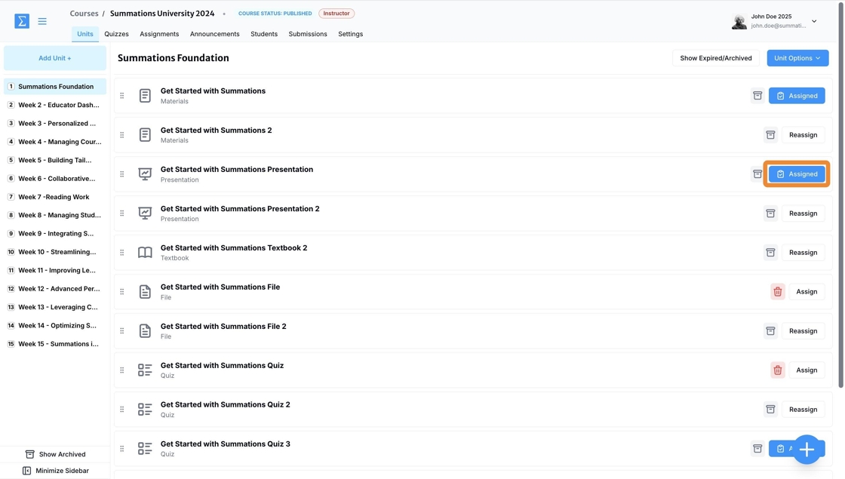Click presentation icon of Summations Presentation 2
This screenshot has height=479, width=845.
click(x=145, y=213)
